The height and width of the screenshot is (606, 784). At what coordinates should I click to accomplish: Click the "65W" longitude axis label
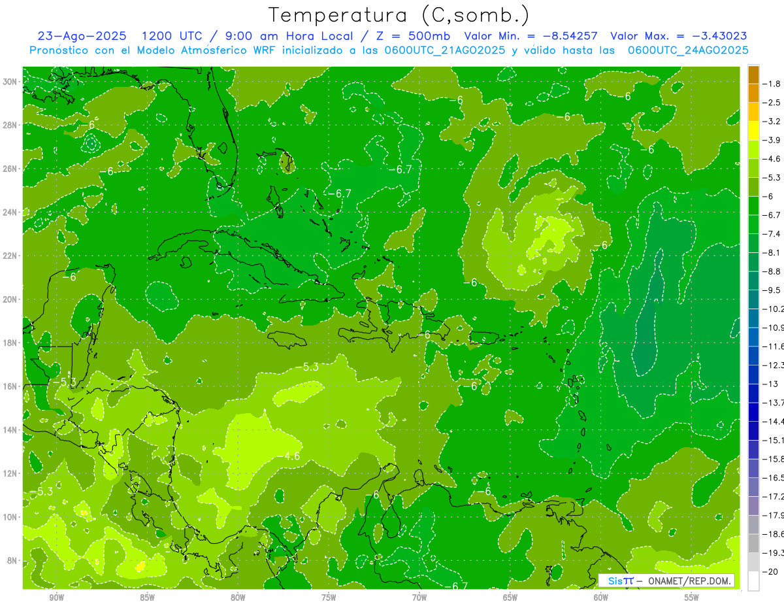[x=510, y=598]
